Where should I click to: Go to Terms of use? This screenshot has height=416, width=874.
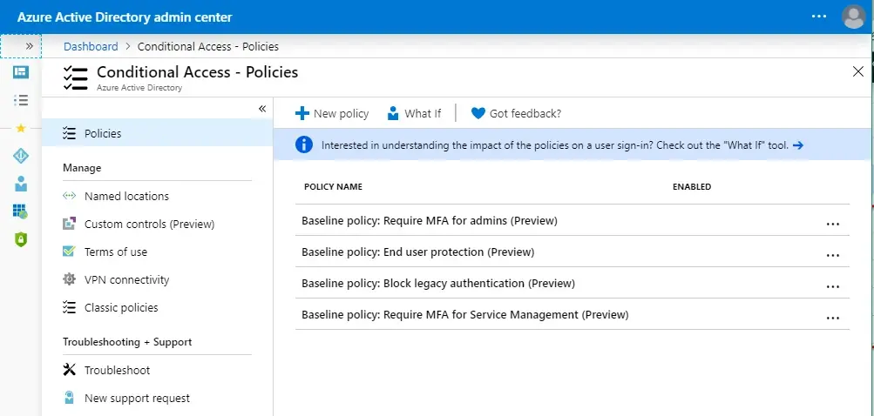tap(116, 252)
